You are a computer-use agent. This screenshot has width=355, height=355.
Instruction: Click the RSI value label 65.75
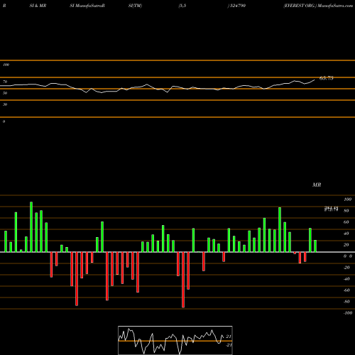pos(327,78)
